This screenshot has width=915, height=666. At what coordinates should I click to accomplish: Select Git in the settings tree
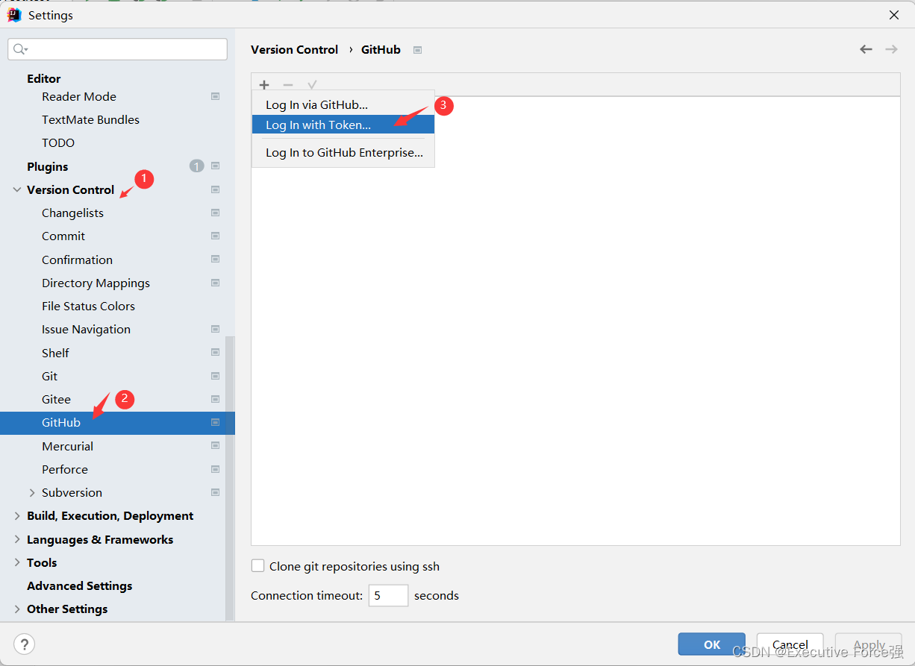[49, 376]
